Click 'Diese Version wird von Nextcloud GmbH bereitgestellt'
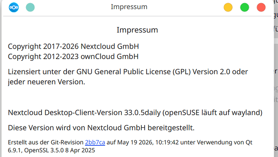Image resolution: width=278 pixels, height=157 pixels. pos(101,128)
